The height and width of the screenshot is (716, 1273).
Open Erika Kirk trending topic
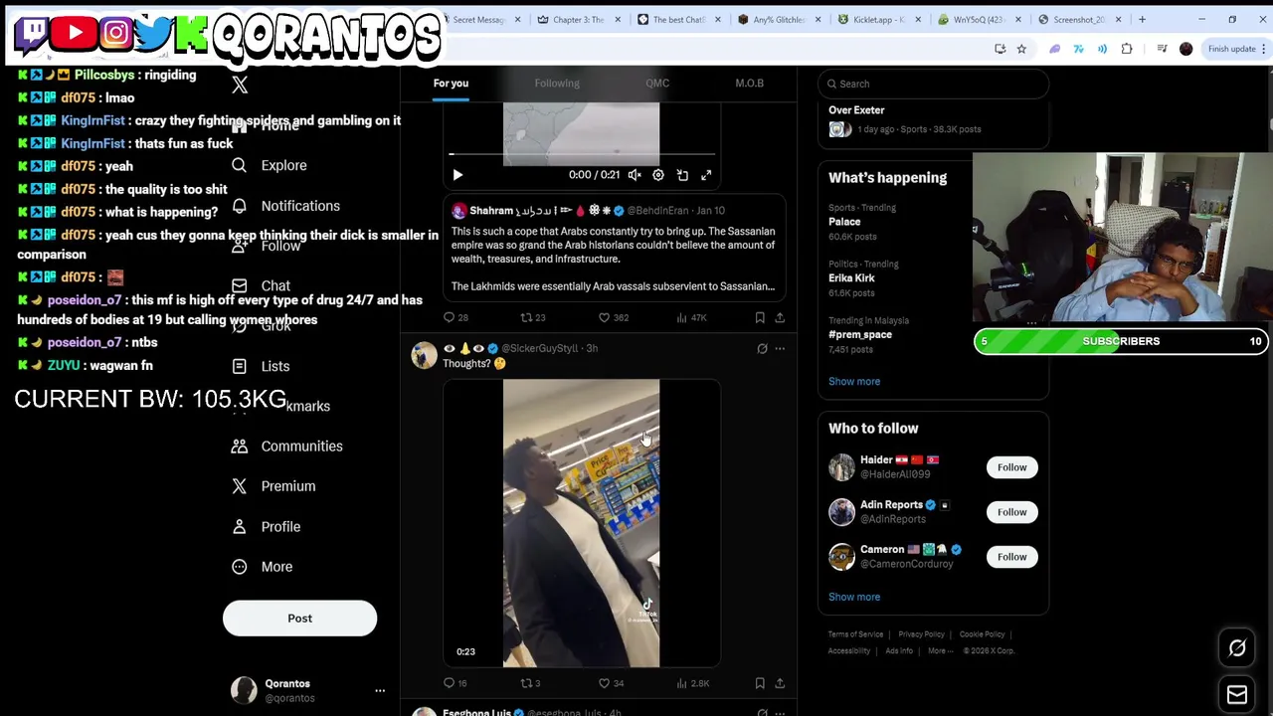(x=851, y=278)
